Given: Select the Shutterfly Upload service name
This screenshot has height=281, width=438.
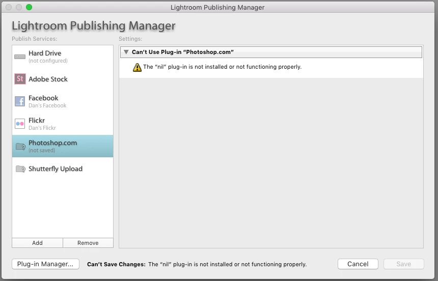Looking at the screenshot, I should coord(56,168).
